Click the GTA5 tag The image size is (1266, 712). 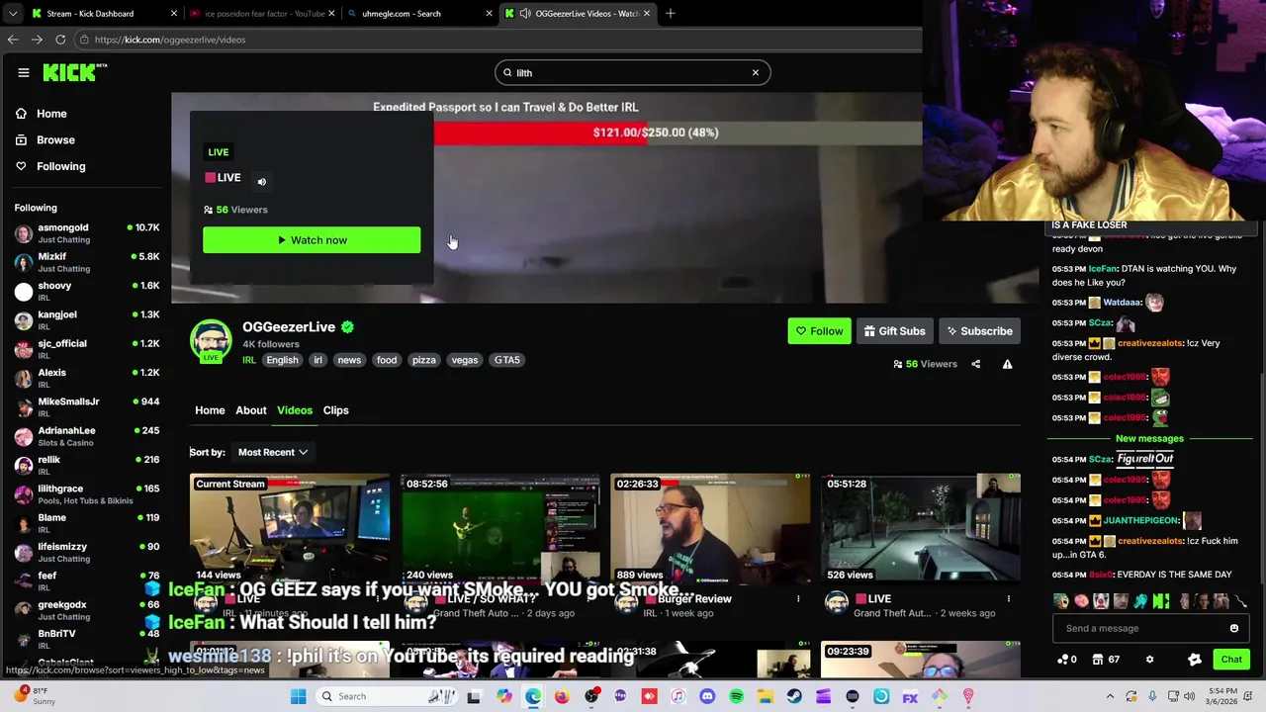[507, 360]
